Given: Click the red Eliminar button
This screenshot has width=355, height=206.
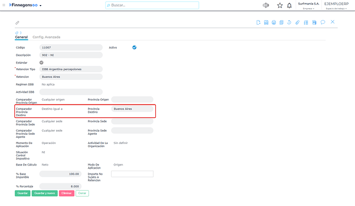Looking at the screenshot, I should (x=66, y=193).
